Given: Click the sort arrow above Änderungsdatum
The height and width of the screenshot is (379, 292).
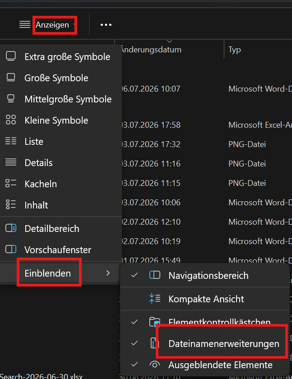Looking at the screenshot, I should click(170, 42).
